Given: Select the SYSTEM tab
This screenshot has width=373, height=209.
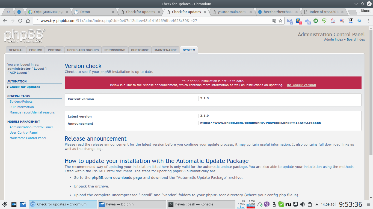Looking at the screenshot, I should click(189, 50).
